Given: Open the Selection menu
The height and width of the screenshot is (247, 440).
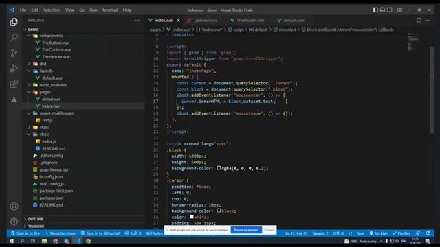Looking at the screenshot, I should coord(52,10).
